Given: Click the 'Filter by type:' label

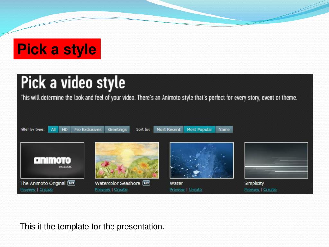Looking at the screenshot, I should pos(32,129).
